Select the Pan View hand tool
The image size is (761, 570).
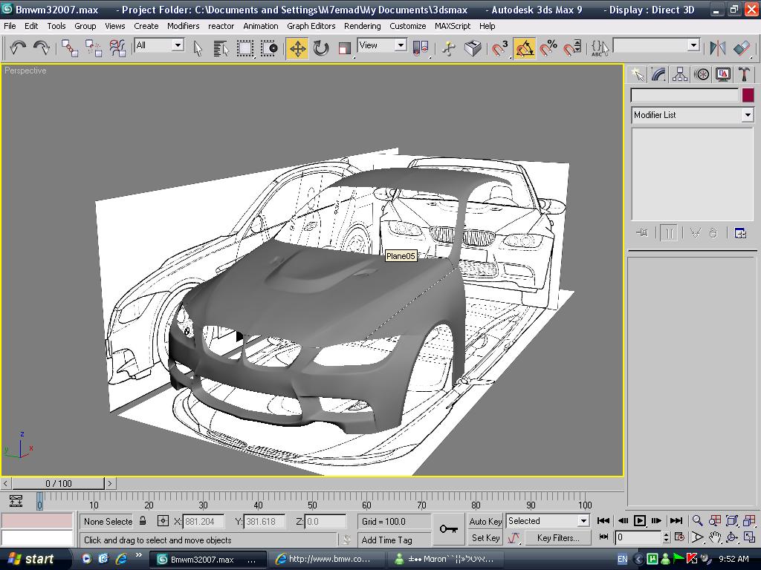[714, 537]
